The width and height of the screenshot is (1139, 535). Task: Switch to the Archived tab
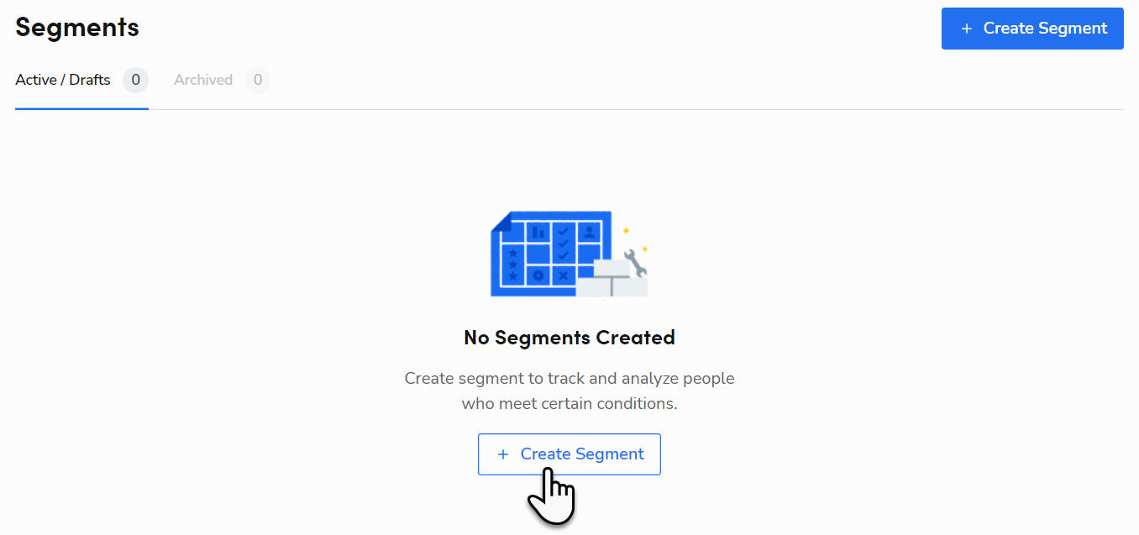click(202, 79)
